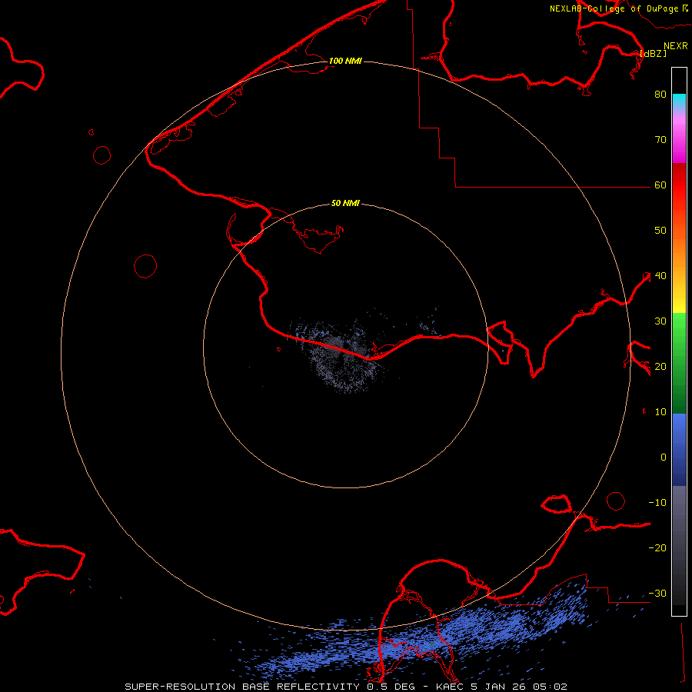Click the [dBZ] units label
This screenshot has height=692, width=692.
click(654, 53)
